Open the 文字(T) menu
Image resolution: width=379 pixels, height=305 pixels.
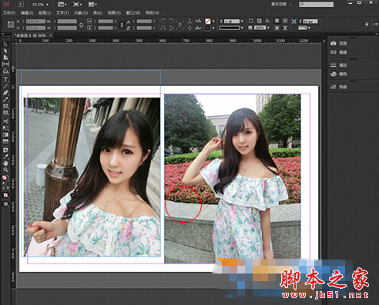[62, 12]
